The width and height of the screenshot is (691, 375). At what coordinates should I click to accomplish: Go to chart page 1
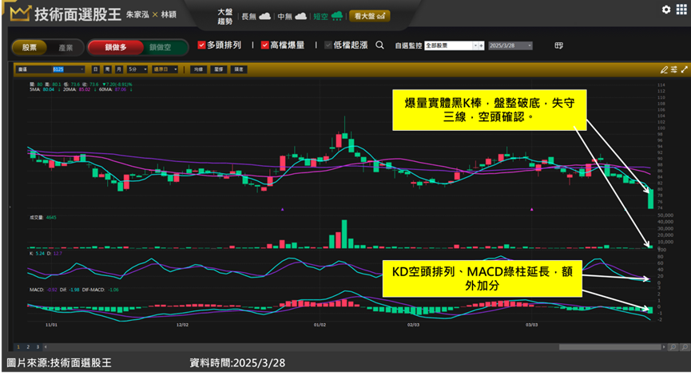(x=18, y=347)
